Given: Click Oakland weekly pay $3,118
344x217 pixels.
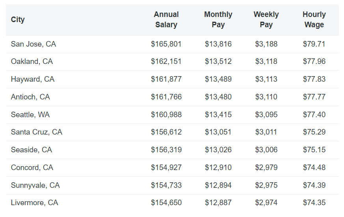Looking at the screenshot, I should pyautogui.click(x=266, y=62).
